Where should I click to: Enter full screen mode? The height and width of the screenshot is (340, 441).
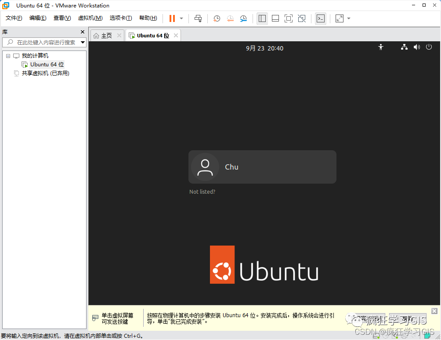point(288,18)
